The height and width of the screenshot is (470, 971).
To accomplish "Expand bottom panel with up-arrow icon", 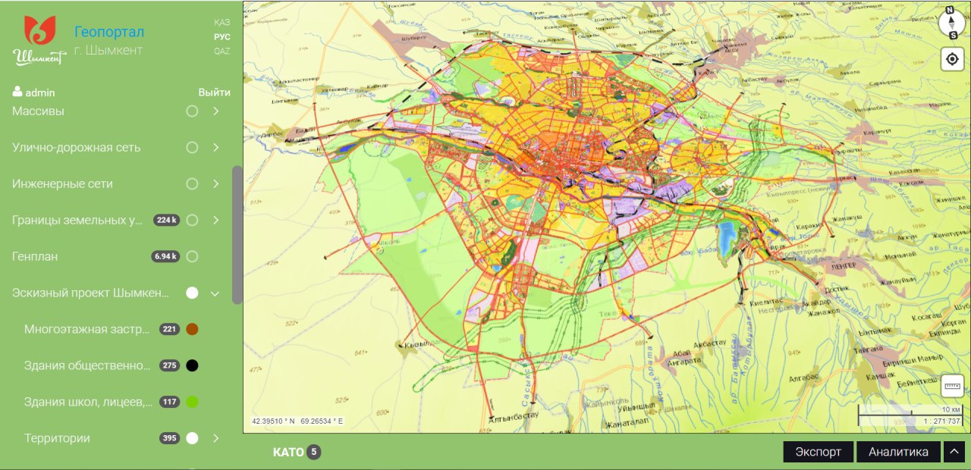I will tap(954, 452).
